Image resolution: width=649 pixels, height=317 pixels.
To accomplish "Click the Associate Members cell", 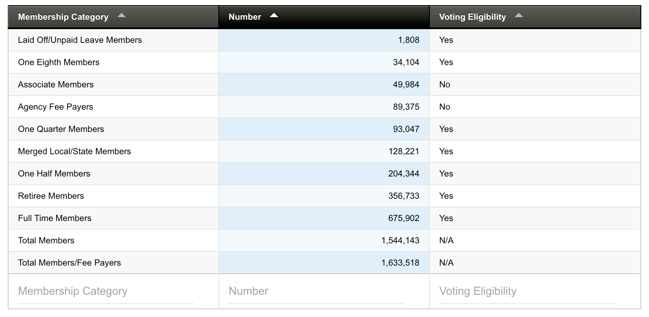I will coord(56,84).
